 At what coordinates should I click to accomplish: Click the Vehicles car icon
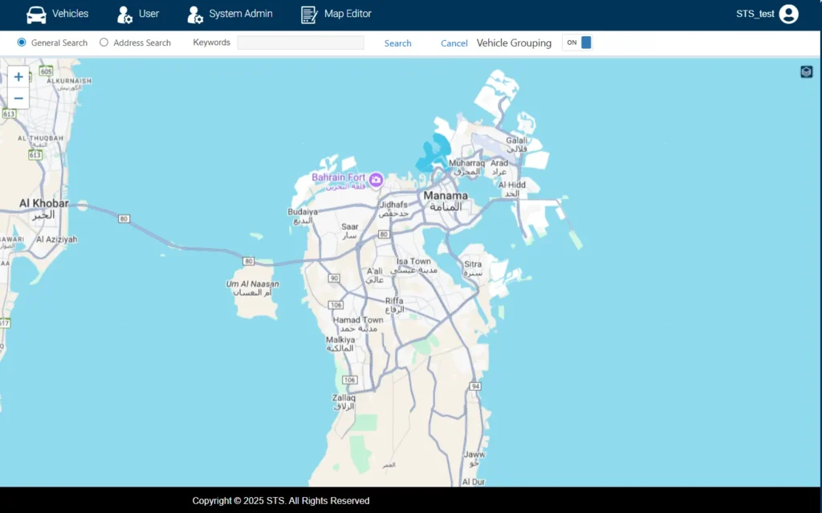click(36, 14)
